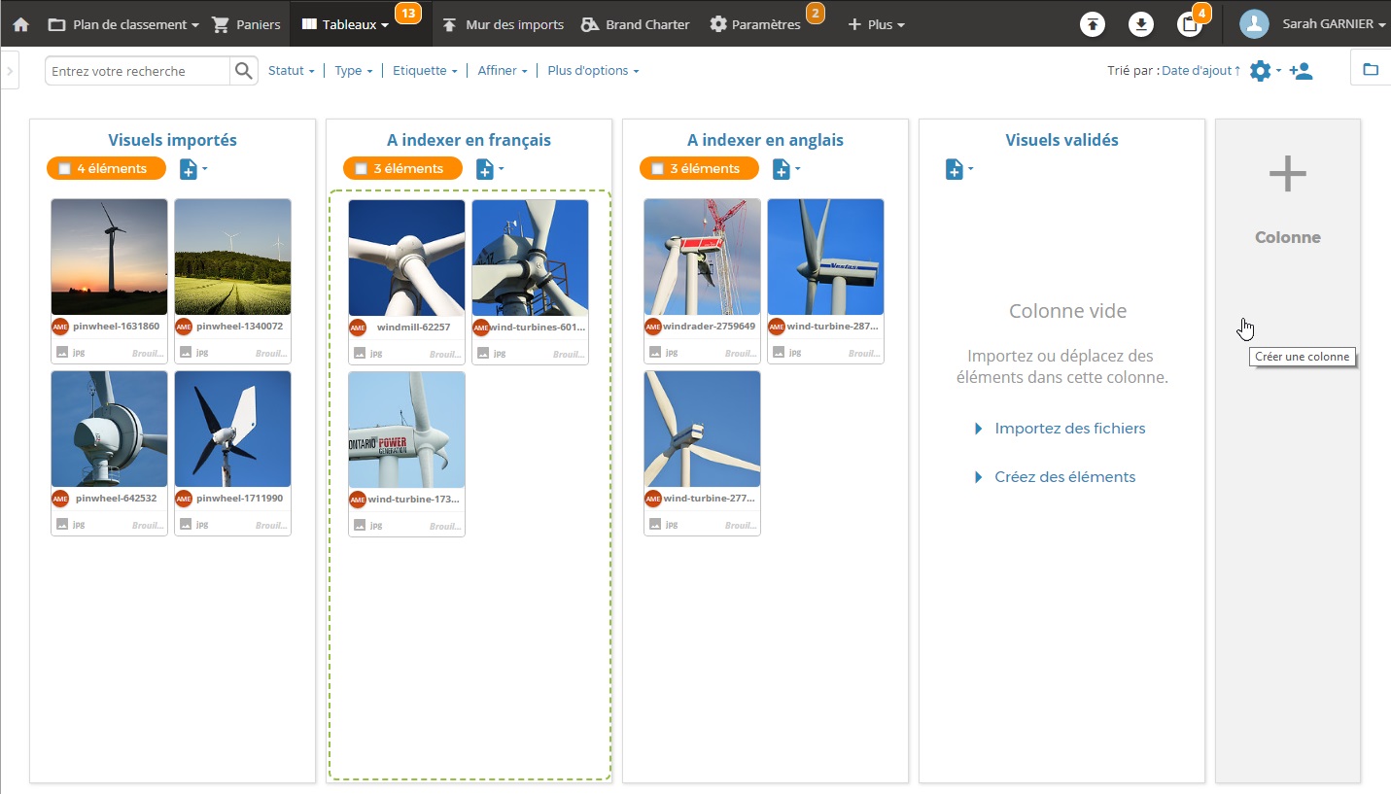The width and height of the screenshot is (1391, 794).
Task: Expand the Statut filter dropdown
Action: (291, 71)
